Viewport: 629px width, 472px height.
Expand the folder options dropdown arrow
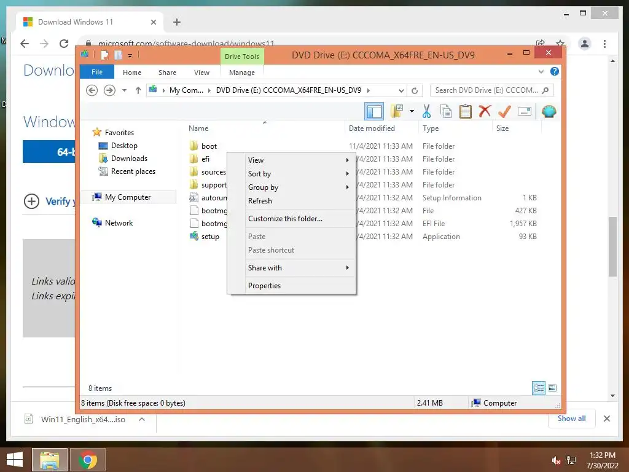coord(412,111)
